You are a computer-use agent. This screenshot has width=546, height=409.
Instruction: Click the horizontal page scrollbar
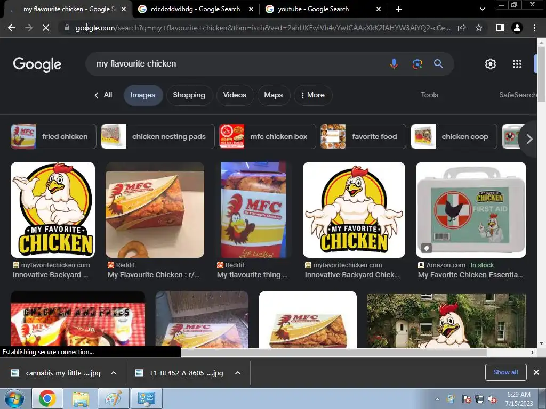pyautogui.click(x=334, y=353)
